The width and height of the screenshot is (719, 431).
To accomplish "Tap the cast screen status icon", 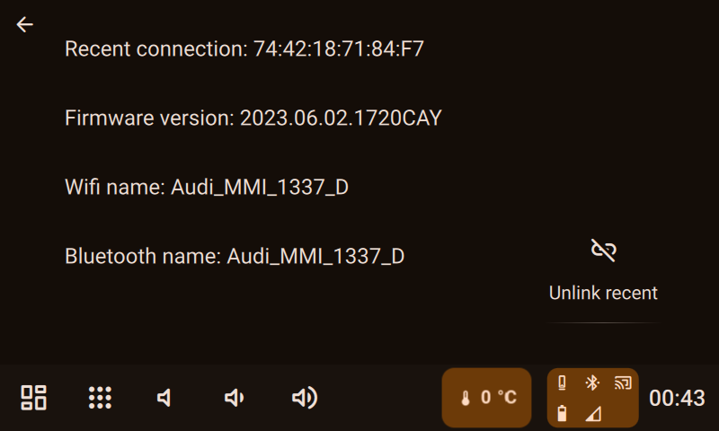I will [x=623, y=383].
